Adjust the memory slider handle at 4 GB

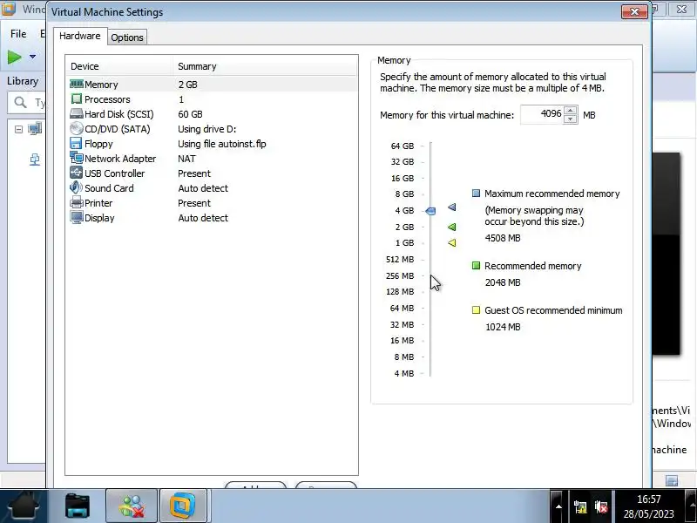click(x=430, y=211)
